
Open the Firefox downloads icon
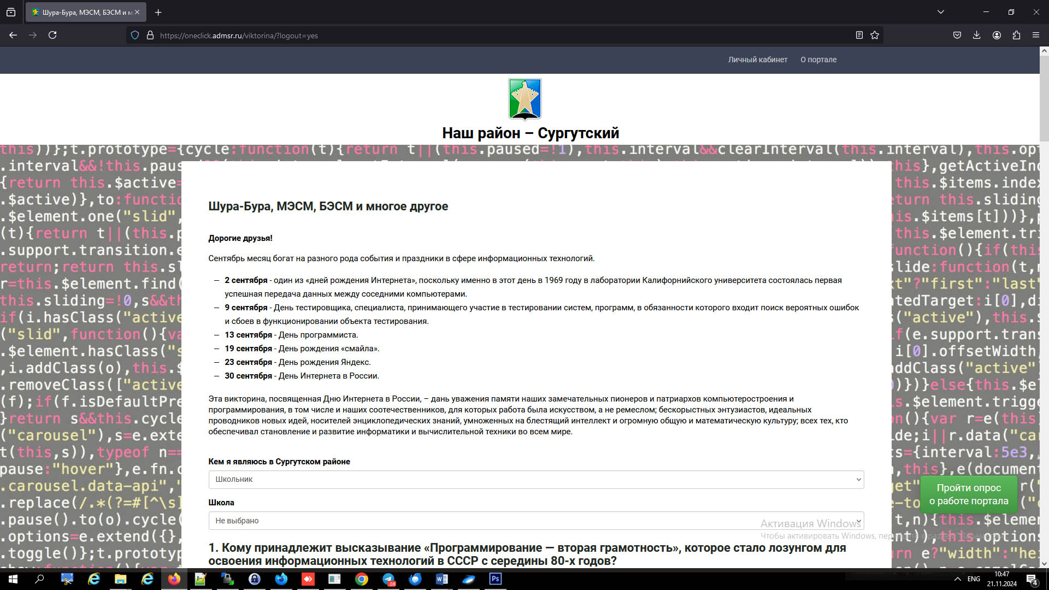[976, 35]
